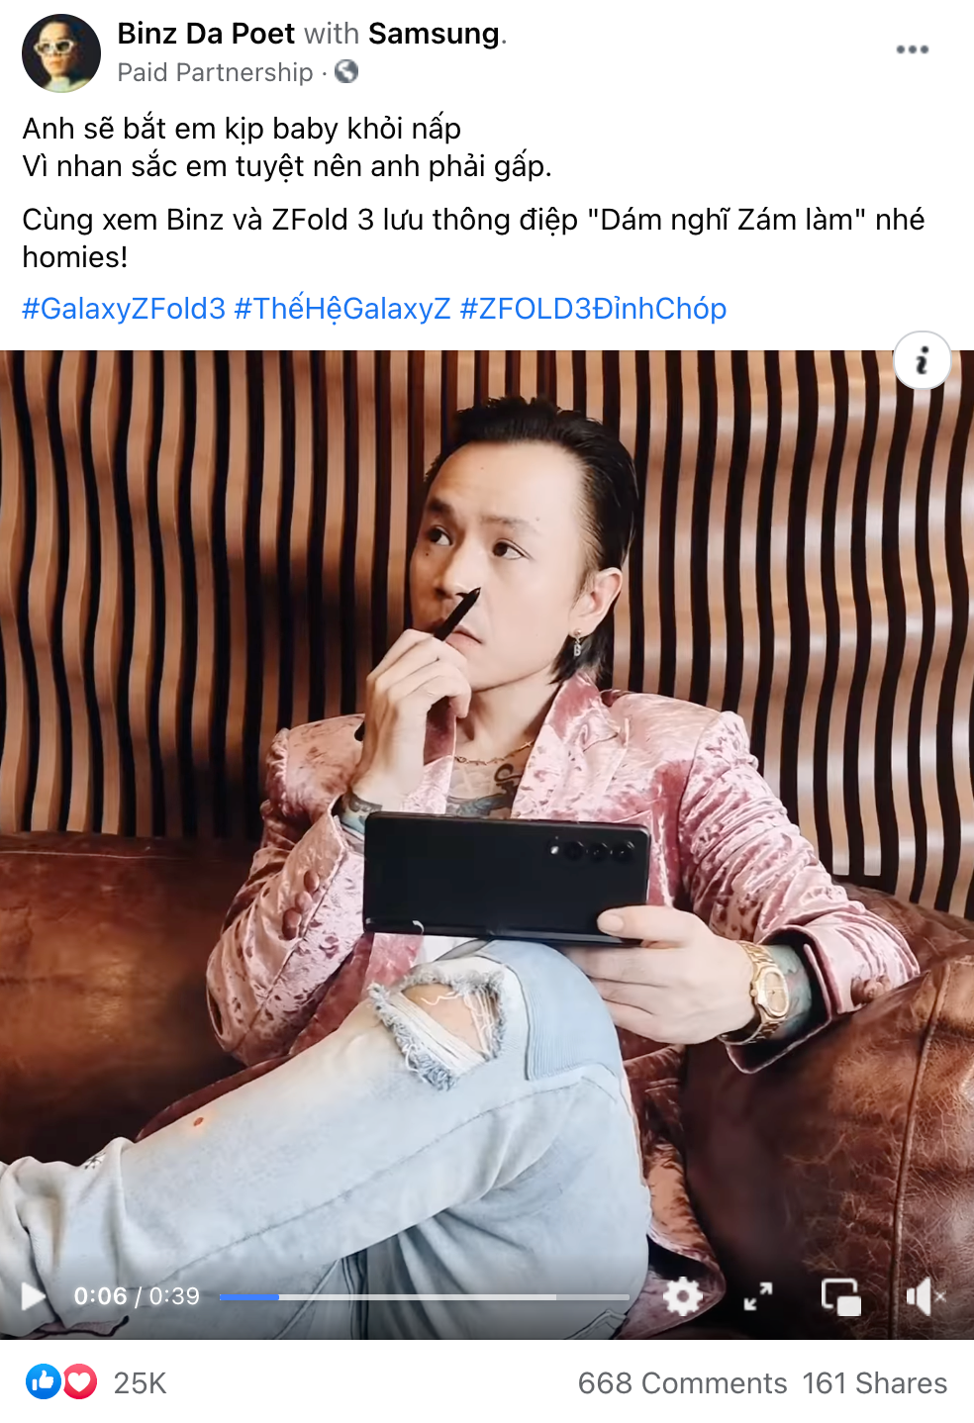Open the Samsung page link
This screenshot has width=974, height=1423.
[x=434, y=34]
